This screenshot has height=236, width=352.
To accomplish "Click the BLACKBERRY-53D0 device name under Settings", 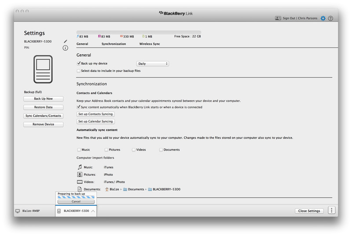I will [38, 41].
